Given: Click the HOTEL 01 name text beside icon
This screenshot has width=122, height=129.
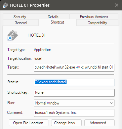Looking at the screenshot, I should coord(37,35).
